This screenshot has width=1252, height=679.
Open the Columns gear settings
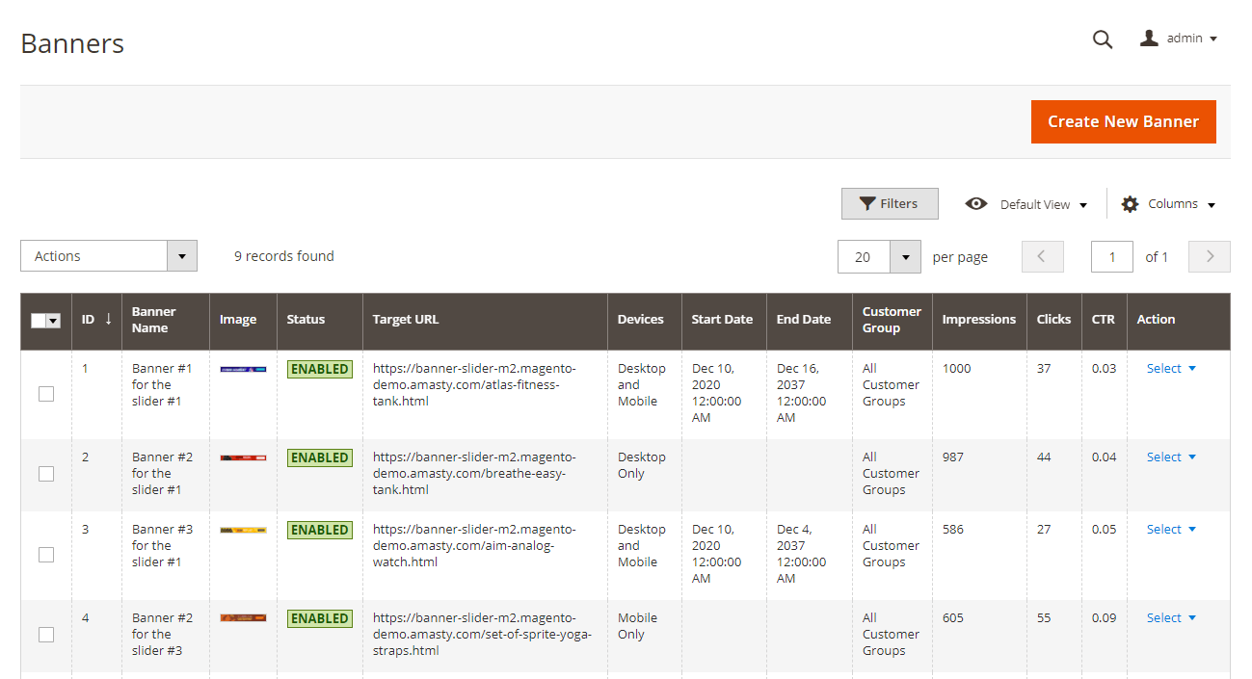coord(1168,204)
